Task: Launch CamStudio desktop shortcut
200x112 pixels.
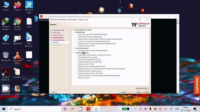Action: 6,90
